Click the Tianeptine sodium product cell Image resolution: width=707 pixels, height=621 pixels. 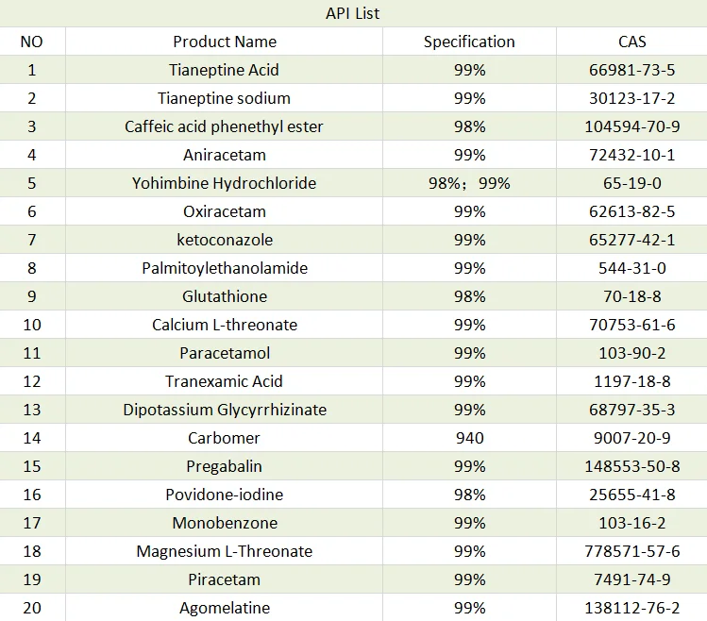pos(225,98)
